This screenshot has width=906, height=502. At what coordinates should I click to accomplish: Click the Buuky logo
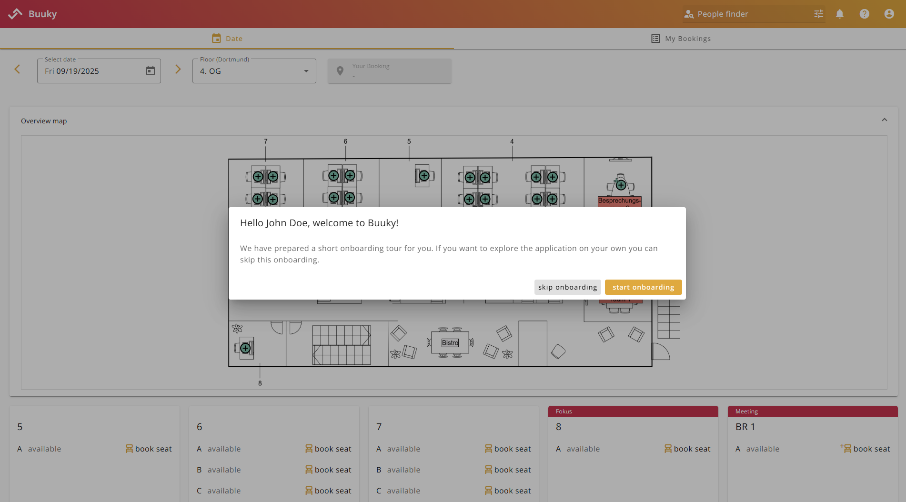click(x=32, y=14)
